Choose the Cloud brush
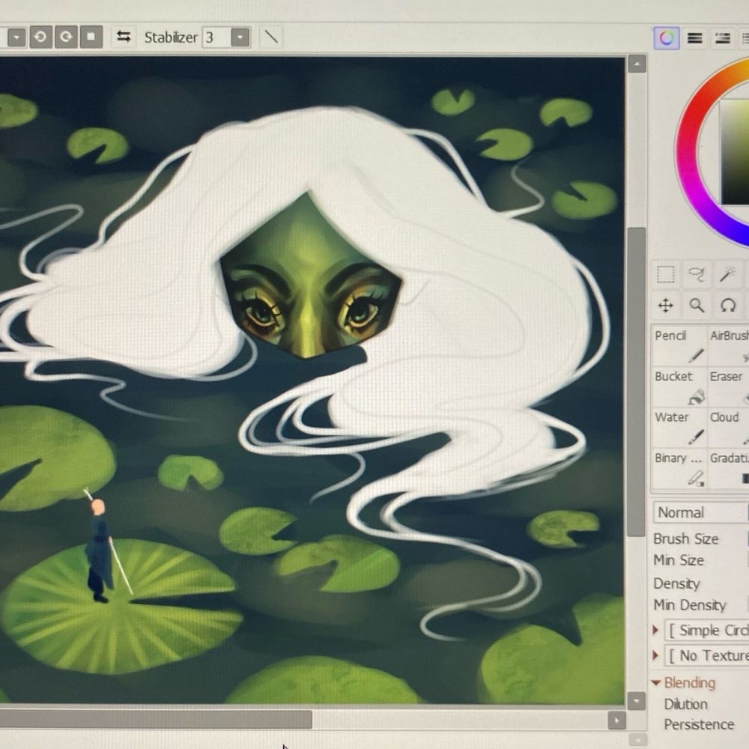This screenshot has width=749, height=749. pyautogui.click(x=729, y=427)
